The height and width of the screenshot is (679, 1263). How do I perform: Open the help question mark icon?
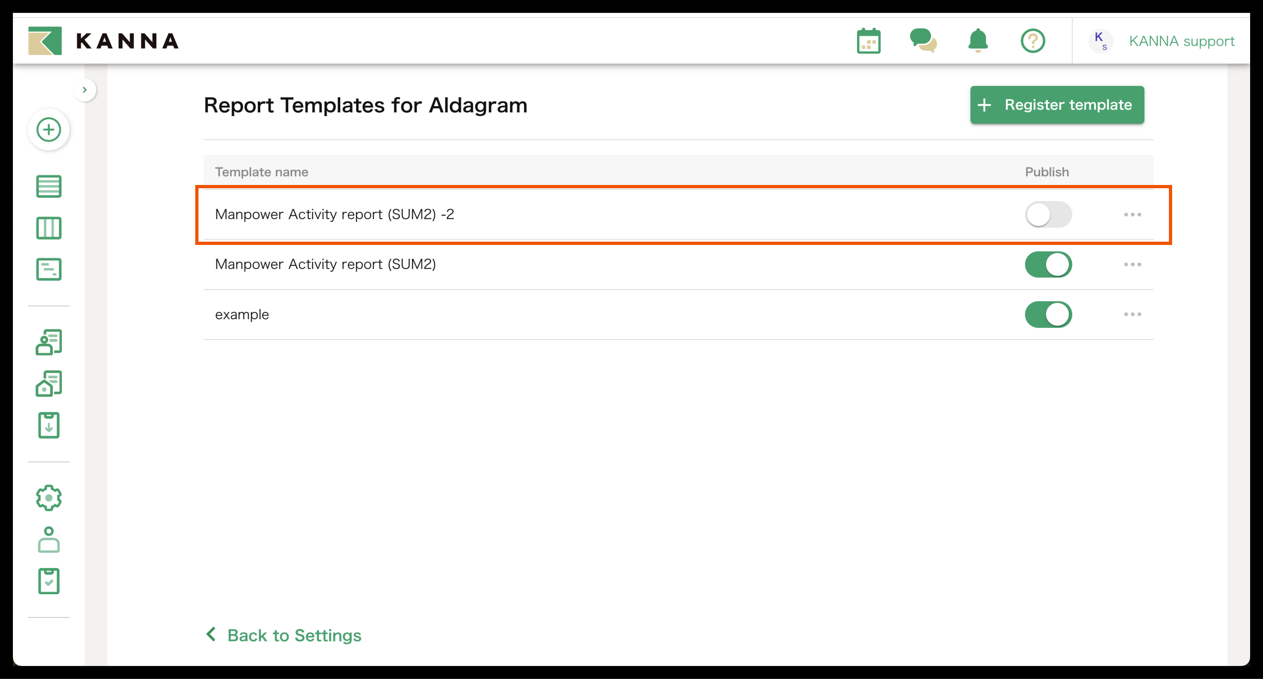(1033, 41)
